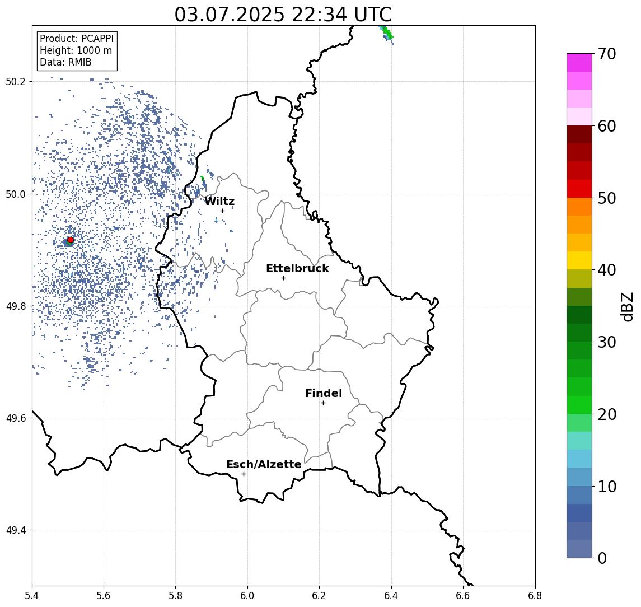This screenshot has height=607, width=641.
Task: Click the 49.8 latitude axis label
Action: 16,306
